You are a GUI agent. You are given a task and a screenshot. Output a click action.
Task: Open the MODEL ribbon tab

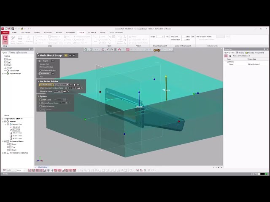coord(103,32)
